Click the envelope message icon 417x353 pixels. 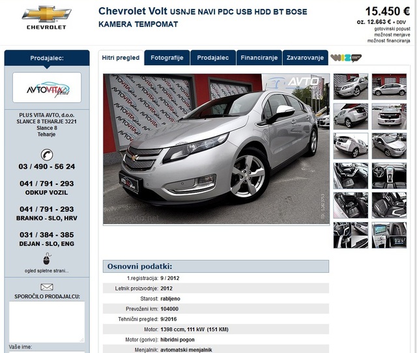[47, 287]
